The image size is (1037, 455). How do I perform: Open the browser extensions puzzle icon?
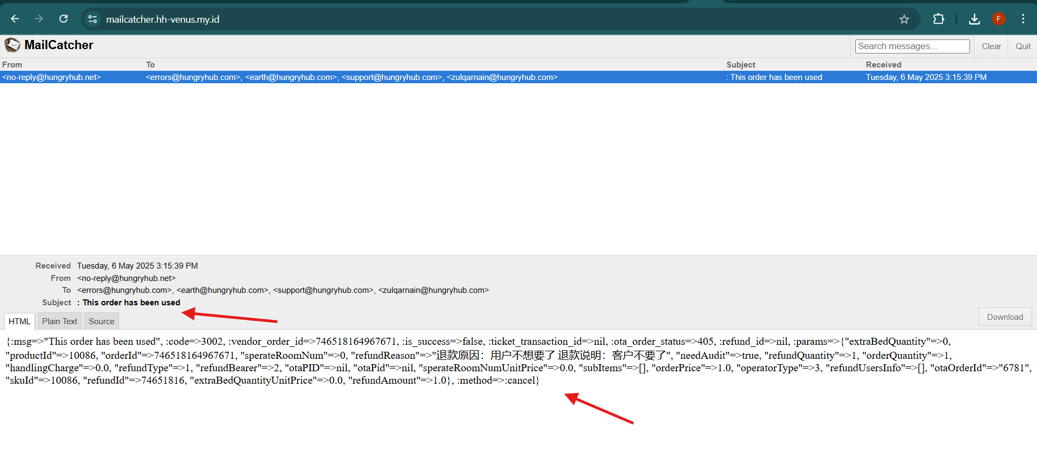click(x=938, y=19)
